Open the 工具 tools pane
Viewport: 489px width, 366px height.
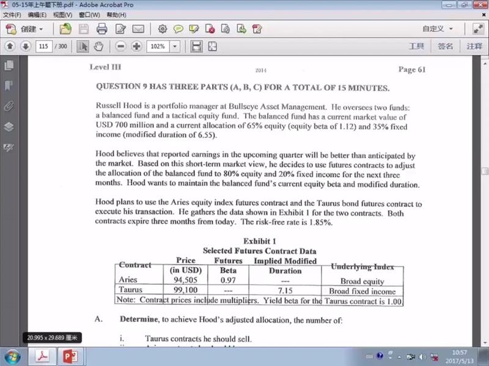(x=416, y=46)
